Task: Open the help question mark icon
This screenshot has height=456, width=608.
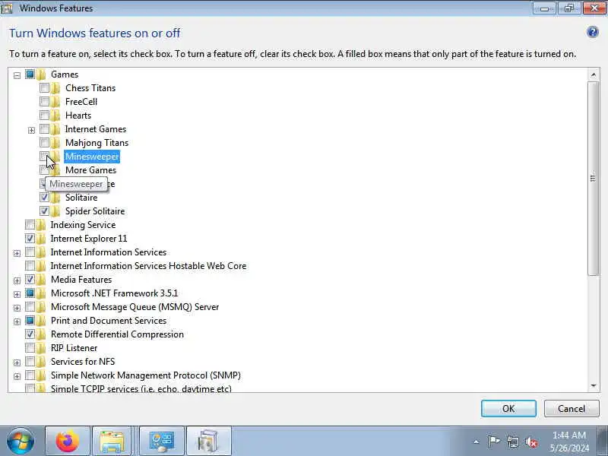Action: pos(593,32)
